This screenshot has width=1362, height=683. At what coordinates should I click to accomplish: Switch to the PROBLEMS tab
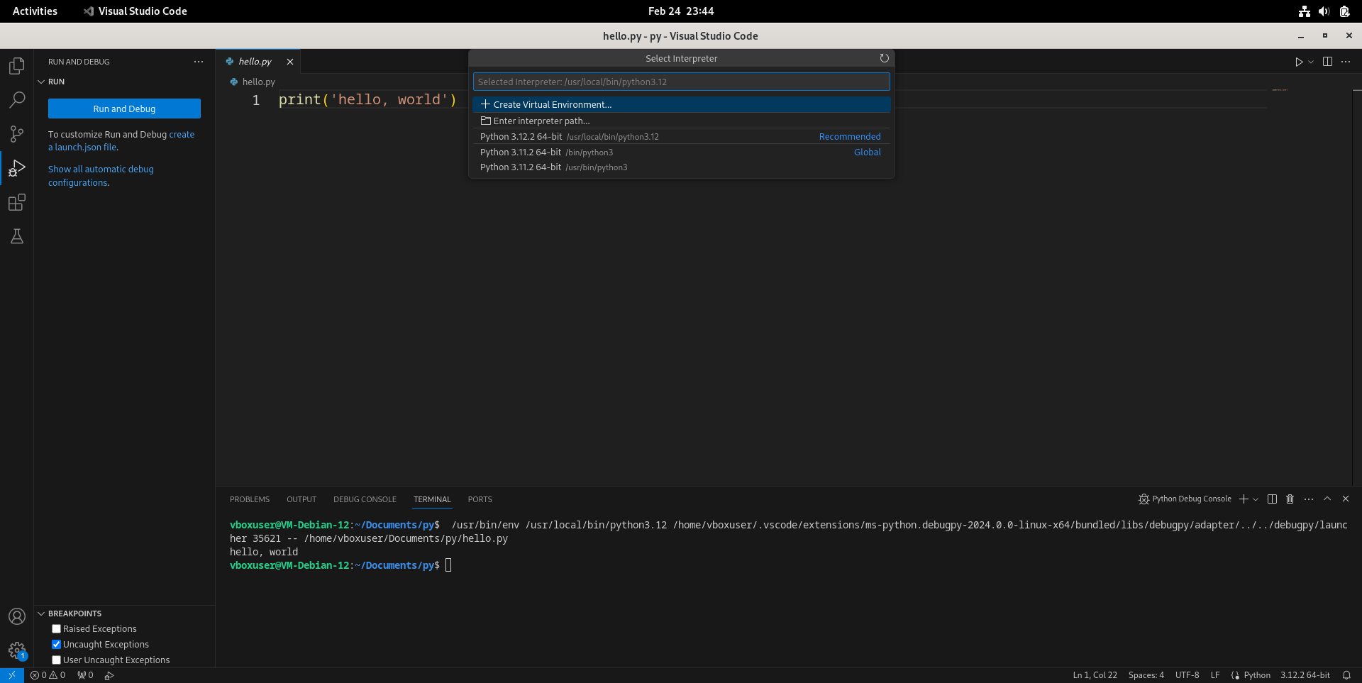[250, 499]
